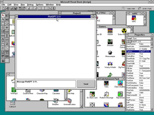The width and height of the screenshot is (154, 115).
Task: Select the Grid tool in toolbox
Action: (7, 56)
